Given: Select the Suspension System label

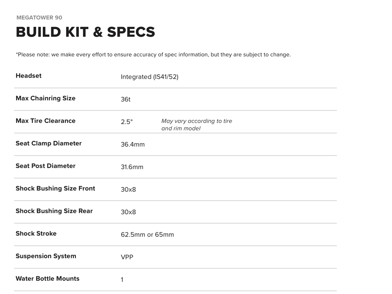Looking at the screenshot, I should pos(46,256).
